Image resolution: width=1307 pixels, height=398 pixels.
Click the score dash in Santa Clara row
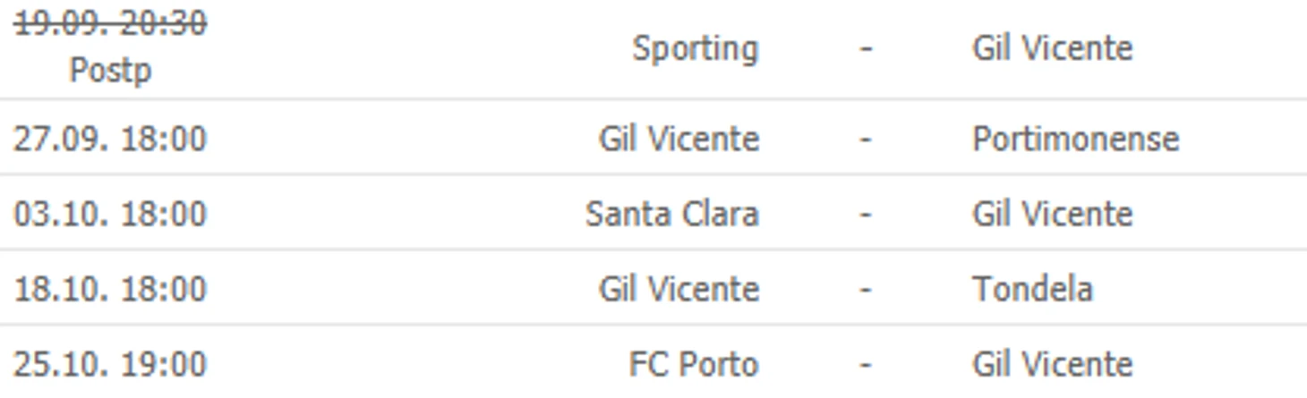pos(866,215)
